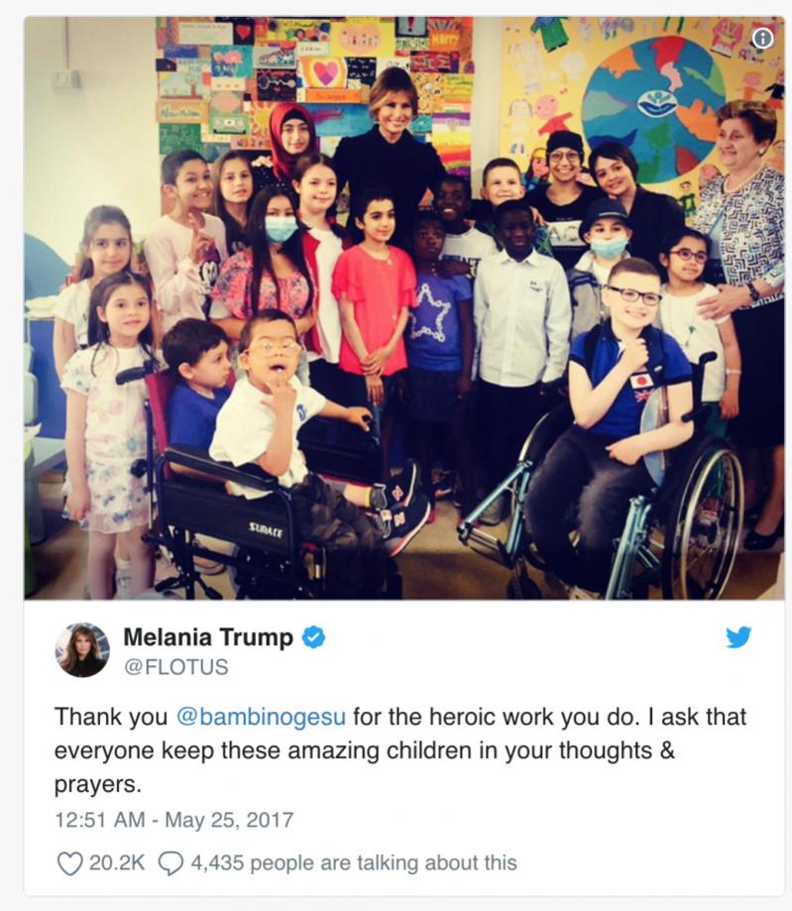Click the 12:51 AM time in timestamp
This screenshot has width=792, height=911.
point(100,820)
